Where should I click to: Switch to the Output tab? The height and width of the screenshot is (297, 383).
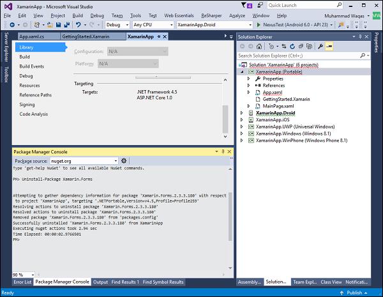coord(100,282)
